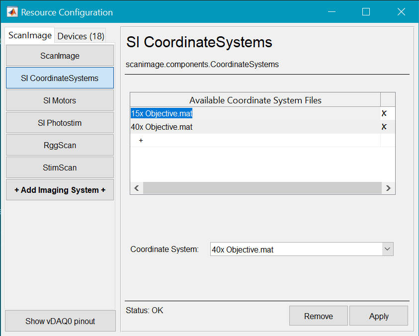
Task: Click the Remove button
Action: pyautogui.click(x=318, y=316)
